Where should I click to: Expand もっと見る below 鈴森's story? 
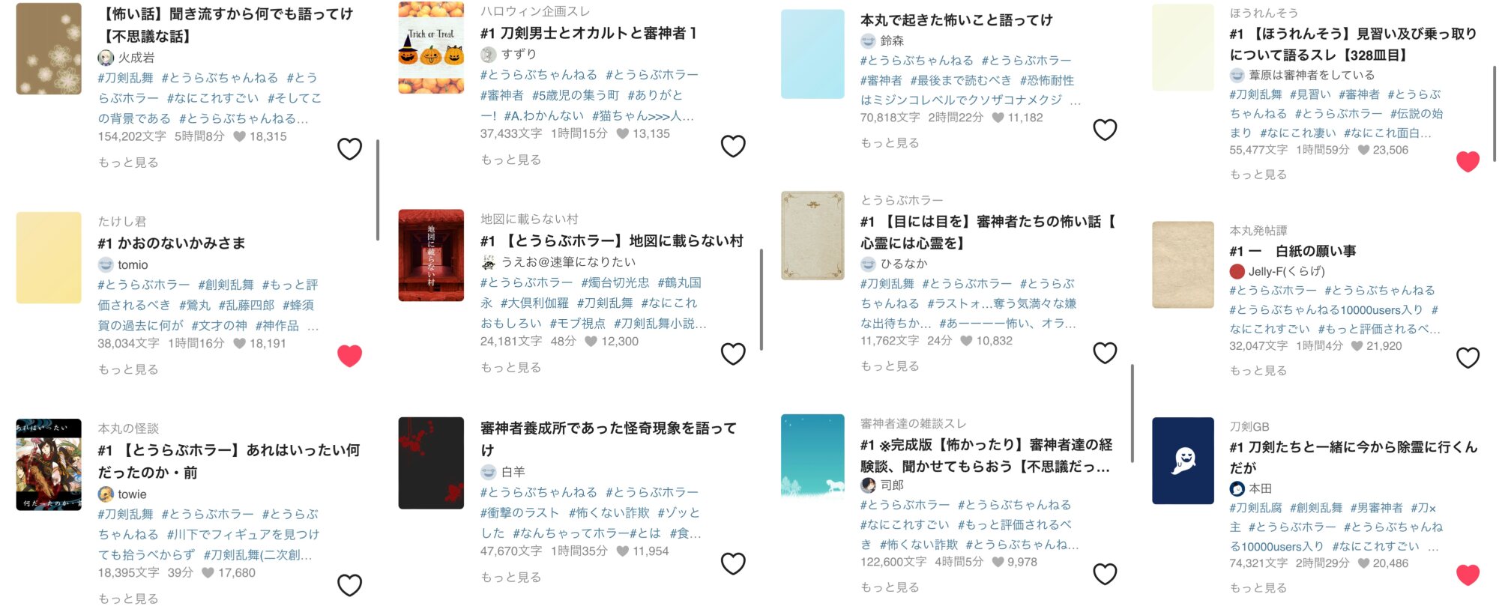[890, 143]
